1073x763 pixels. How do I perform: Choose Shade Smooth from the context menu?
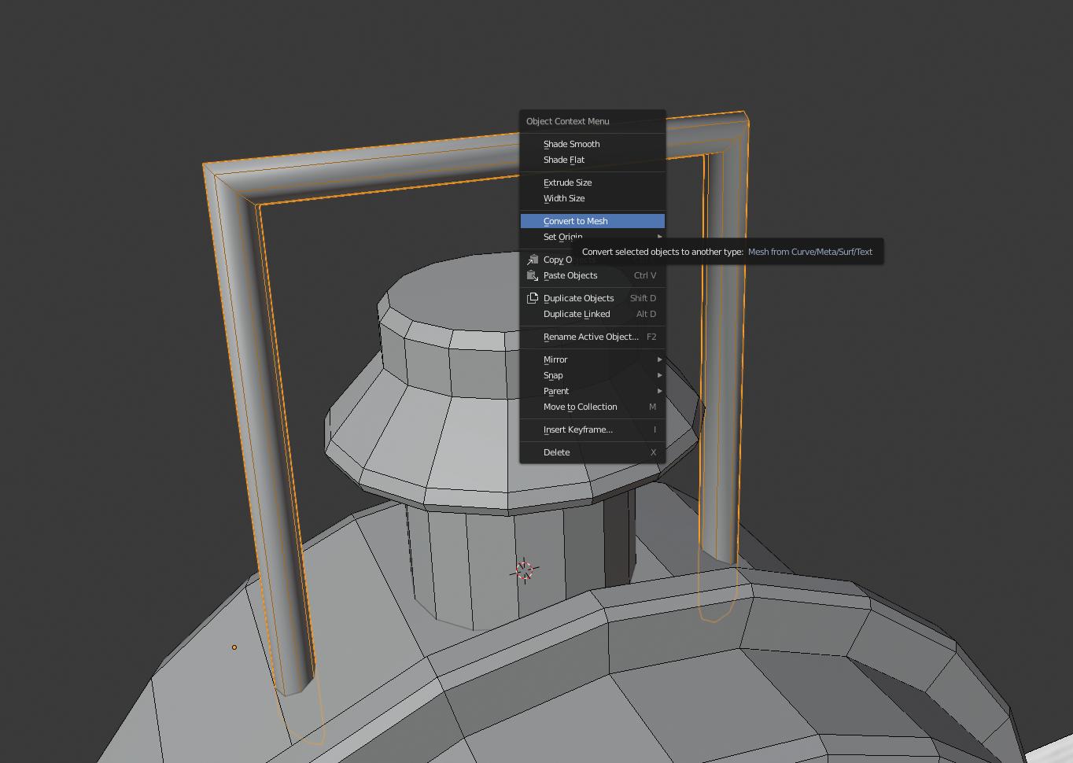(592, 144)
